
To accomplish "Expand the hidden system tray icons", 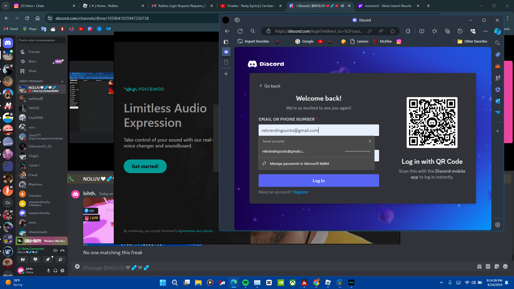I will click(x=441, y=283).
